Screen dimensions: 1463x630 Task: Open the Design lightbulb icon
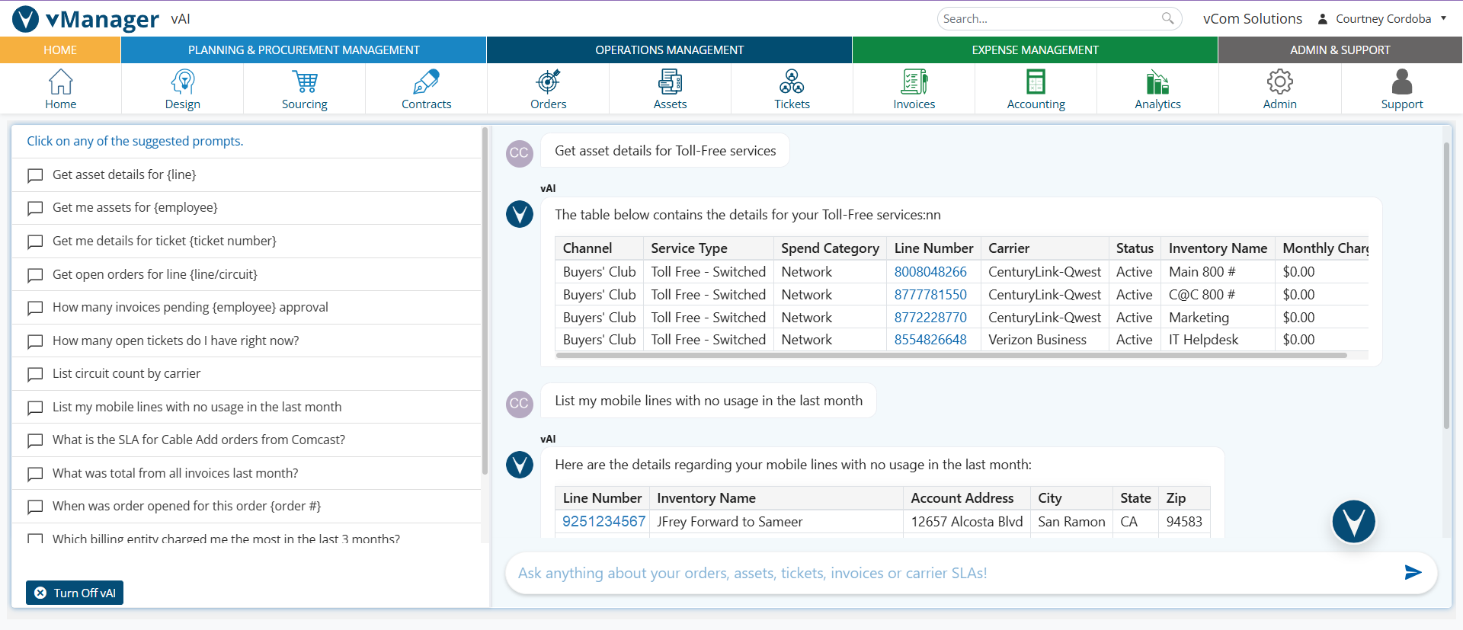(183, 82)
